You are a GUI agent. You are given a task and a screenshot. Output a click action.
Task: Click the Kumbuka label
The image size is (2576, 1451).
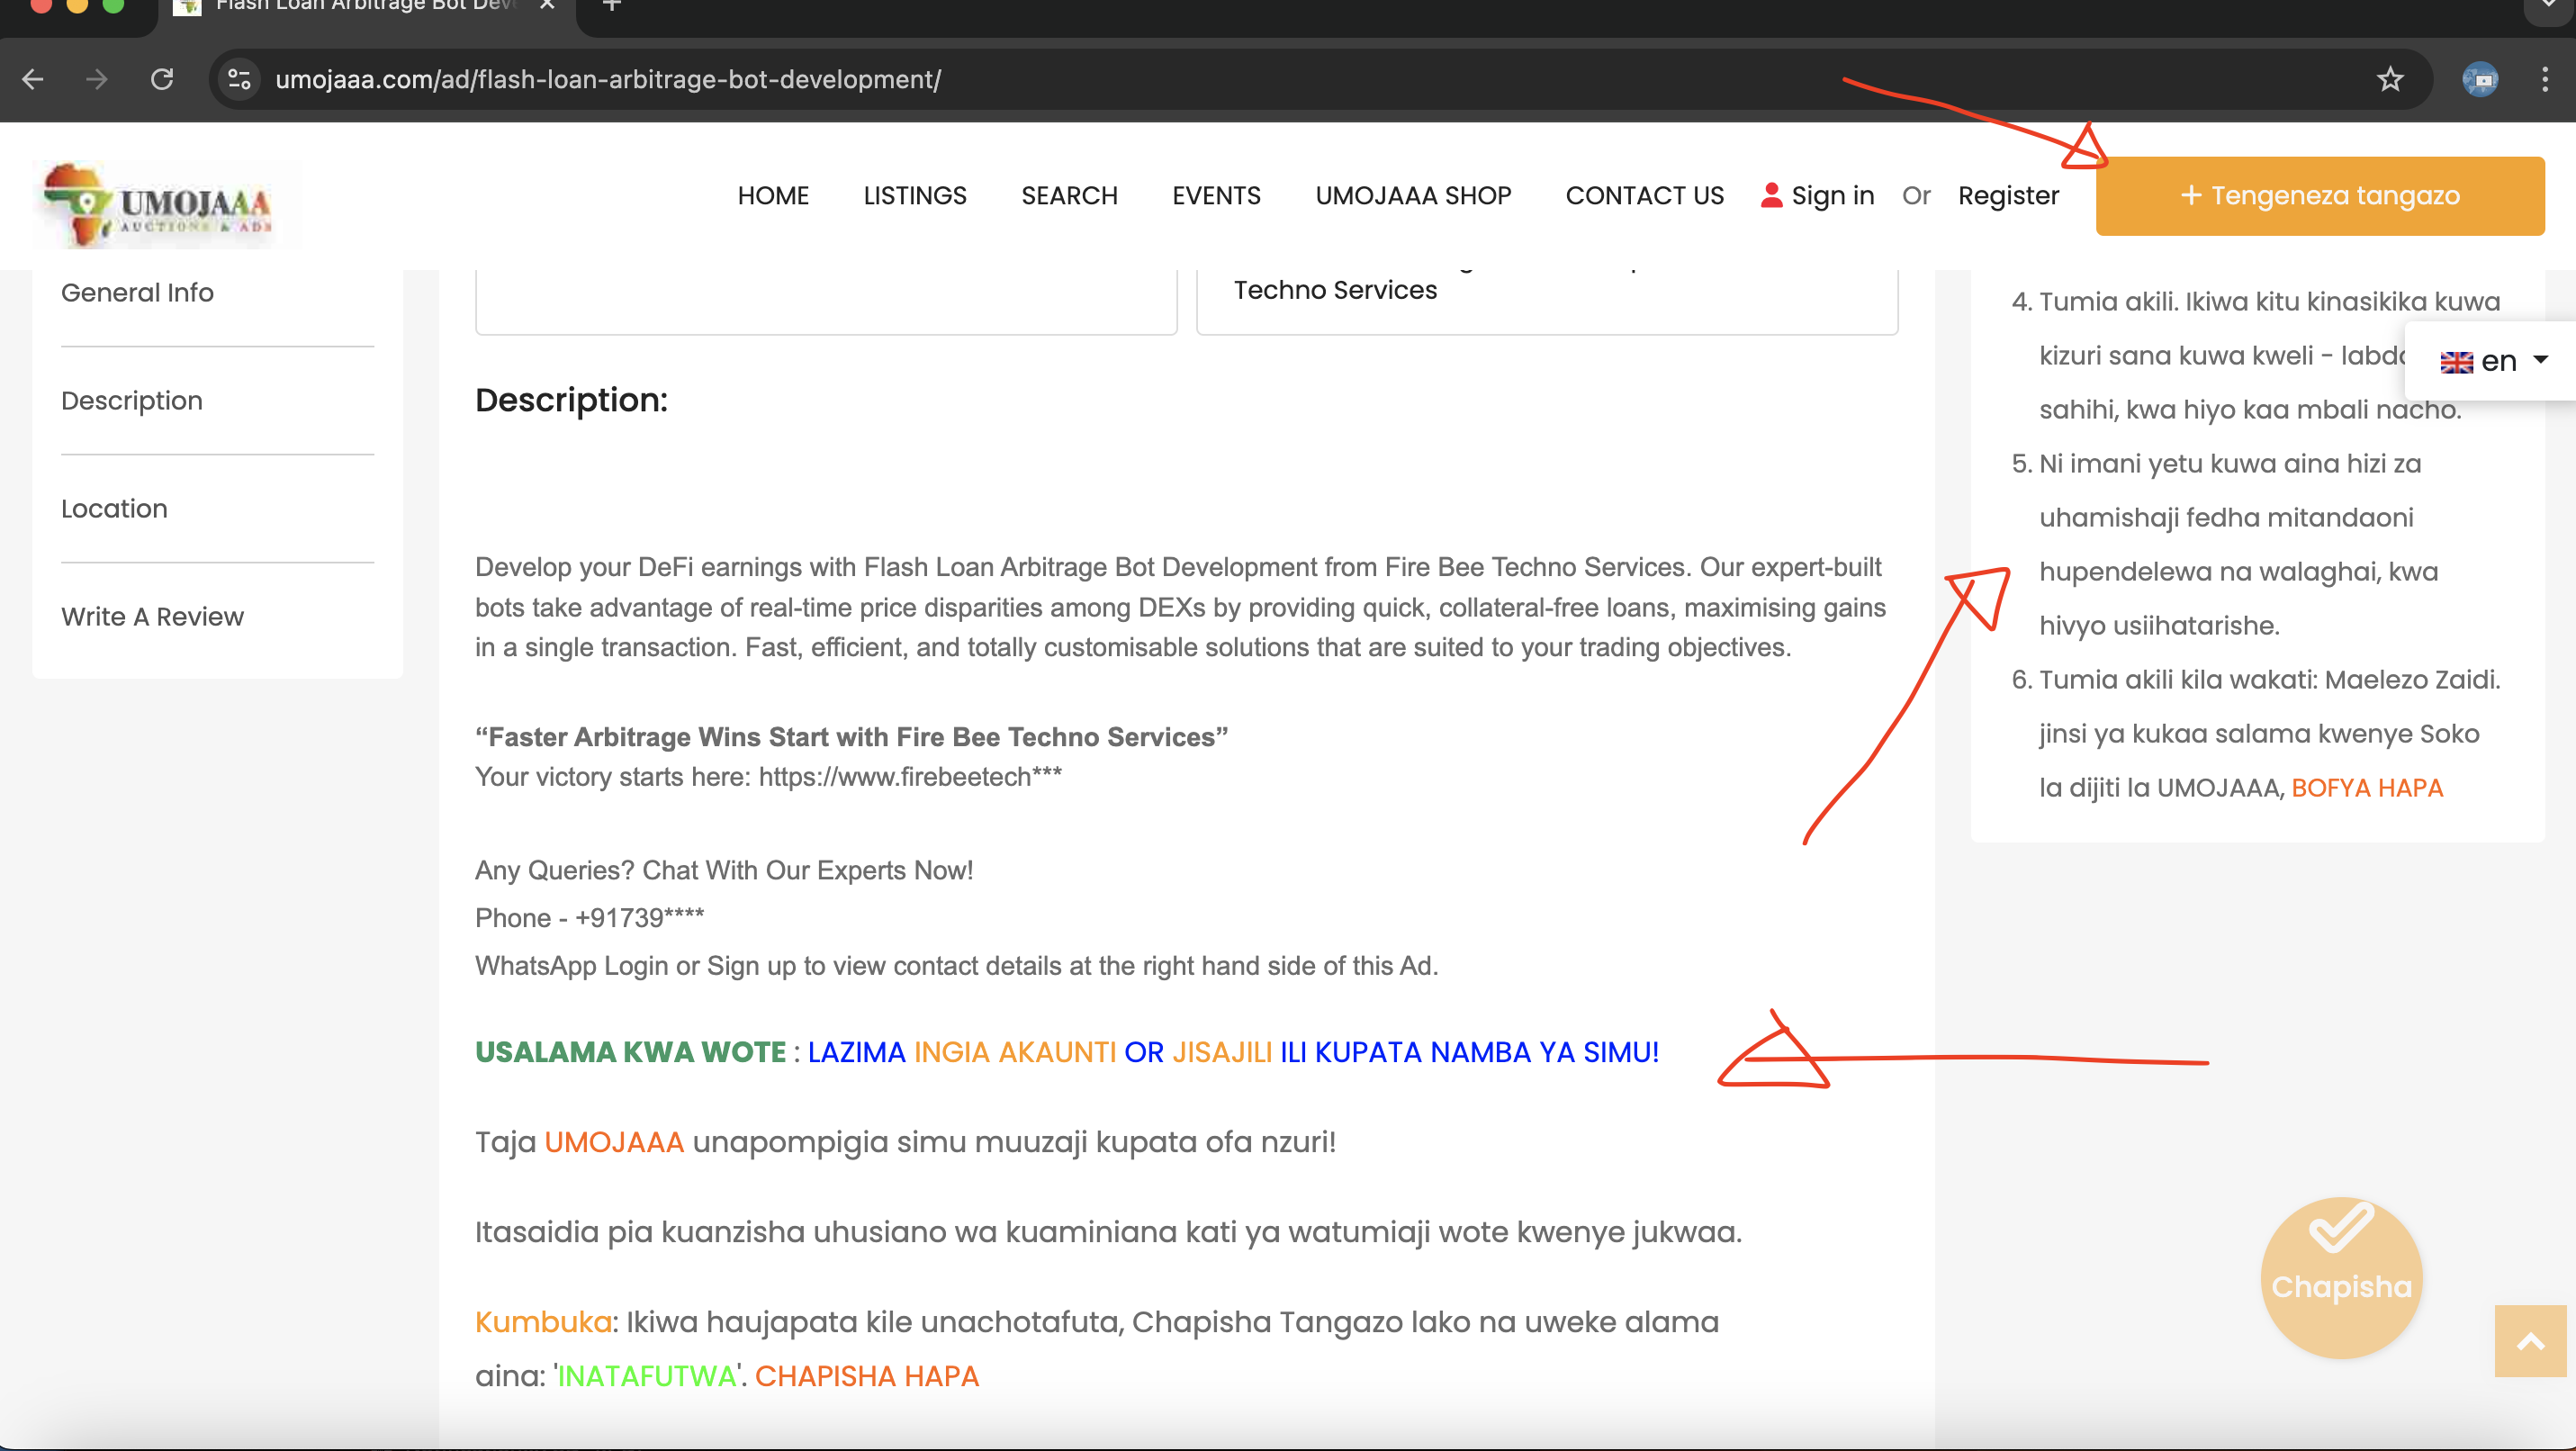pyautogui.click(x=542, y=1322)
